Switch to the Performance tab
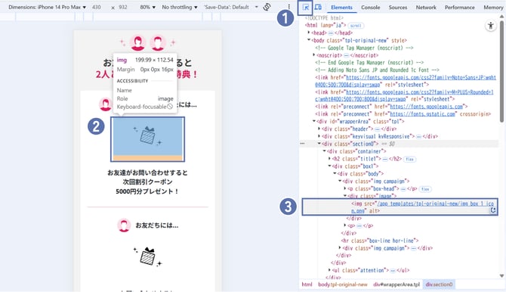Image resolution: width=506 pixels, height=292 pixels. pos(459,7)
